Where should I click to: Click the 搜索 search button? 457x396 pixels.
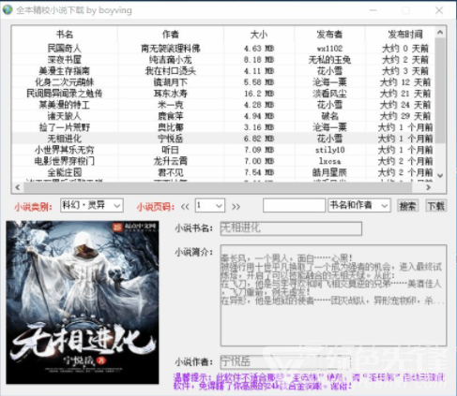click(407, 206)
